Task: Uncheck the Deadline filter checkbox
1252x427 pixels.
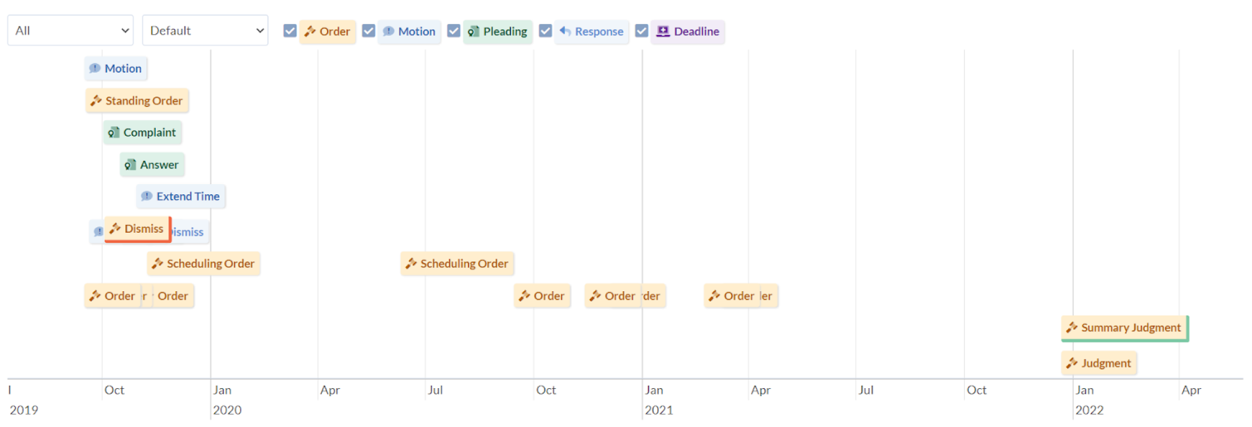Action: 641,29
